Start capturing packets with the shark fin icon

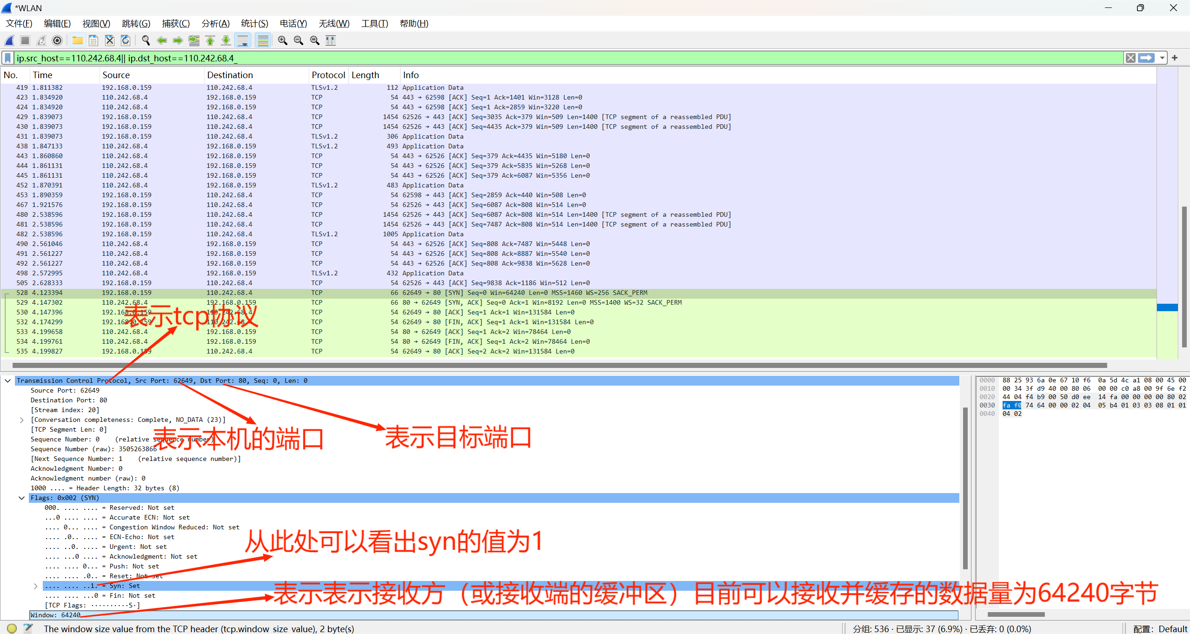[9, 40]
